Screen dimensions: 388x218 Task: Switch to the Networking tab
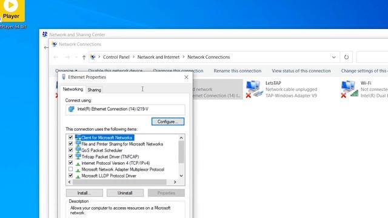(x=73, y=89)
